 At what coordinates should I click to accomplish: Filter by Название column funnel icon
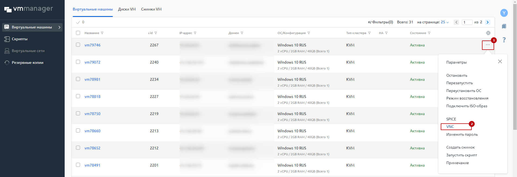[102, 33]
